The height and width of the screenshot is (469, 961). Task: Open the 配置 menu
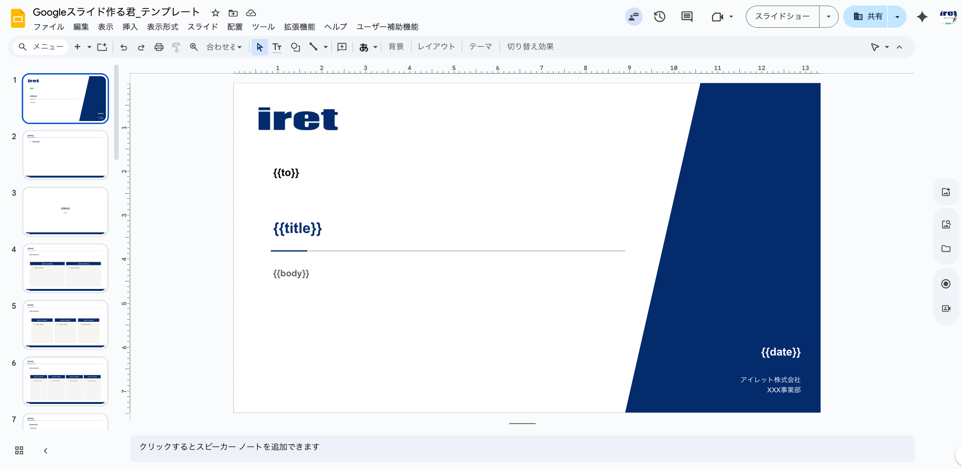pyautogui.click(x=235, y=27)
